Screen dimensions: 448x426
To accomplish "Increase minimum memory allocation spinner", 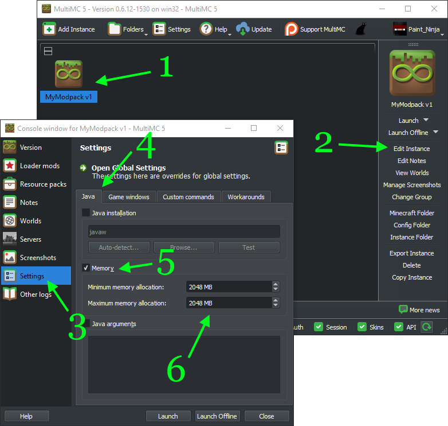I will tap(276, 284).
